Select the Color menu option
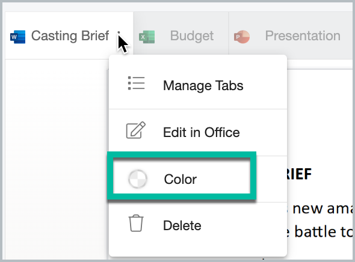This screenshot has width=355, height=262. point(182,178)
